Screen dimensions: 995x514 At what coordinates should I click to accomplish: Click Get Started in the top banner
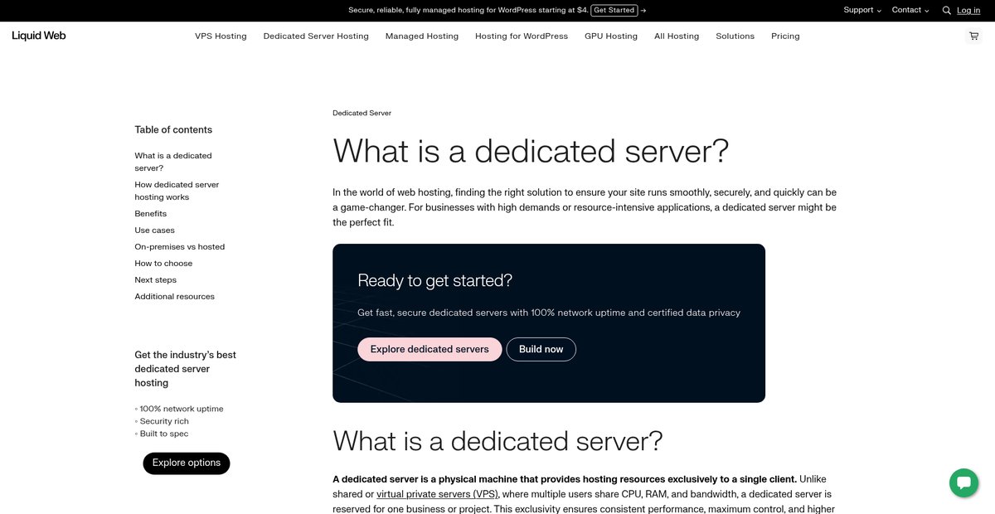[614, 10]
